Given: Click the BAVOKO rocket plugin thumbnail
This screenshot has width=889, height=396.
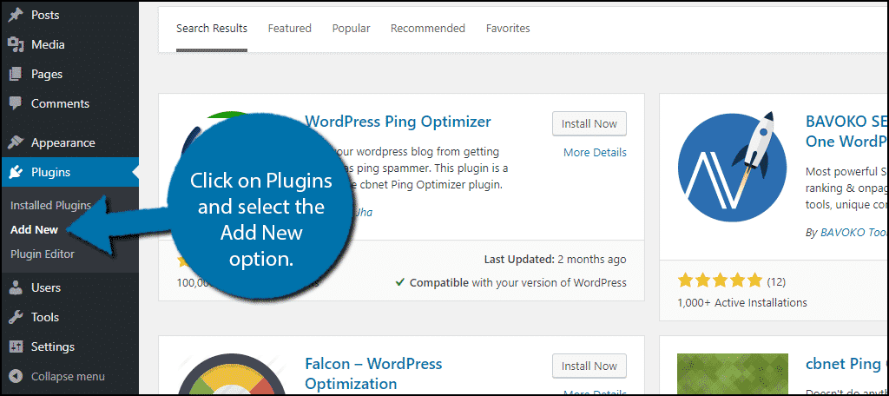Looking at the screenshot, I should [732, 168].
